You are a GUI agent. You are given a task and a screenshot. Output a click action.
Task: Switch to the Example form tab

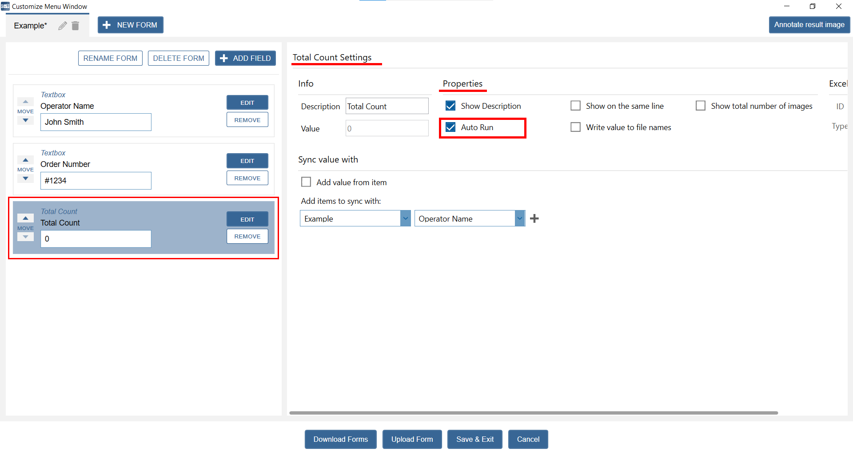click(30, 26)
